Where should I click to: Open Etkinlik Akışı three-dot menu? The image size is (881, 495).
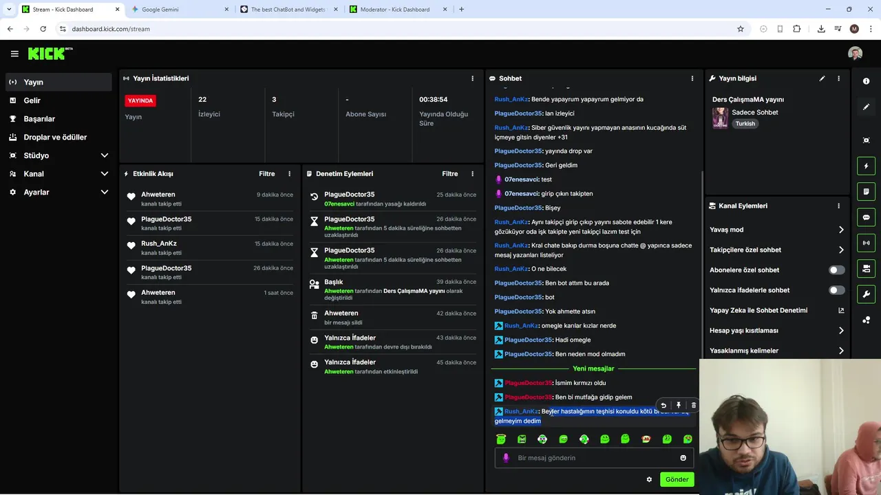[x=289, y=174]
